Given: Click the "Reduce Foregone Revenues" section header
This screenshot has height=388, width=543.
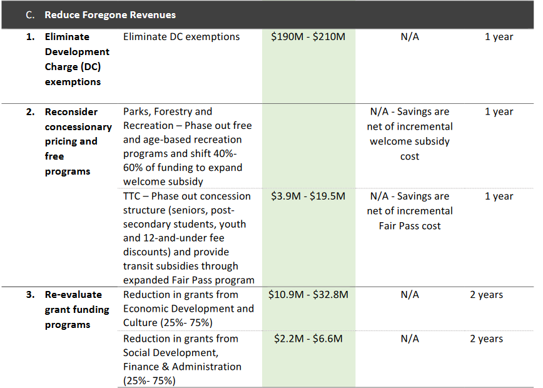Looking at the screenshot, I should (x=110, y=14).
